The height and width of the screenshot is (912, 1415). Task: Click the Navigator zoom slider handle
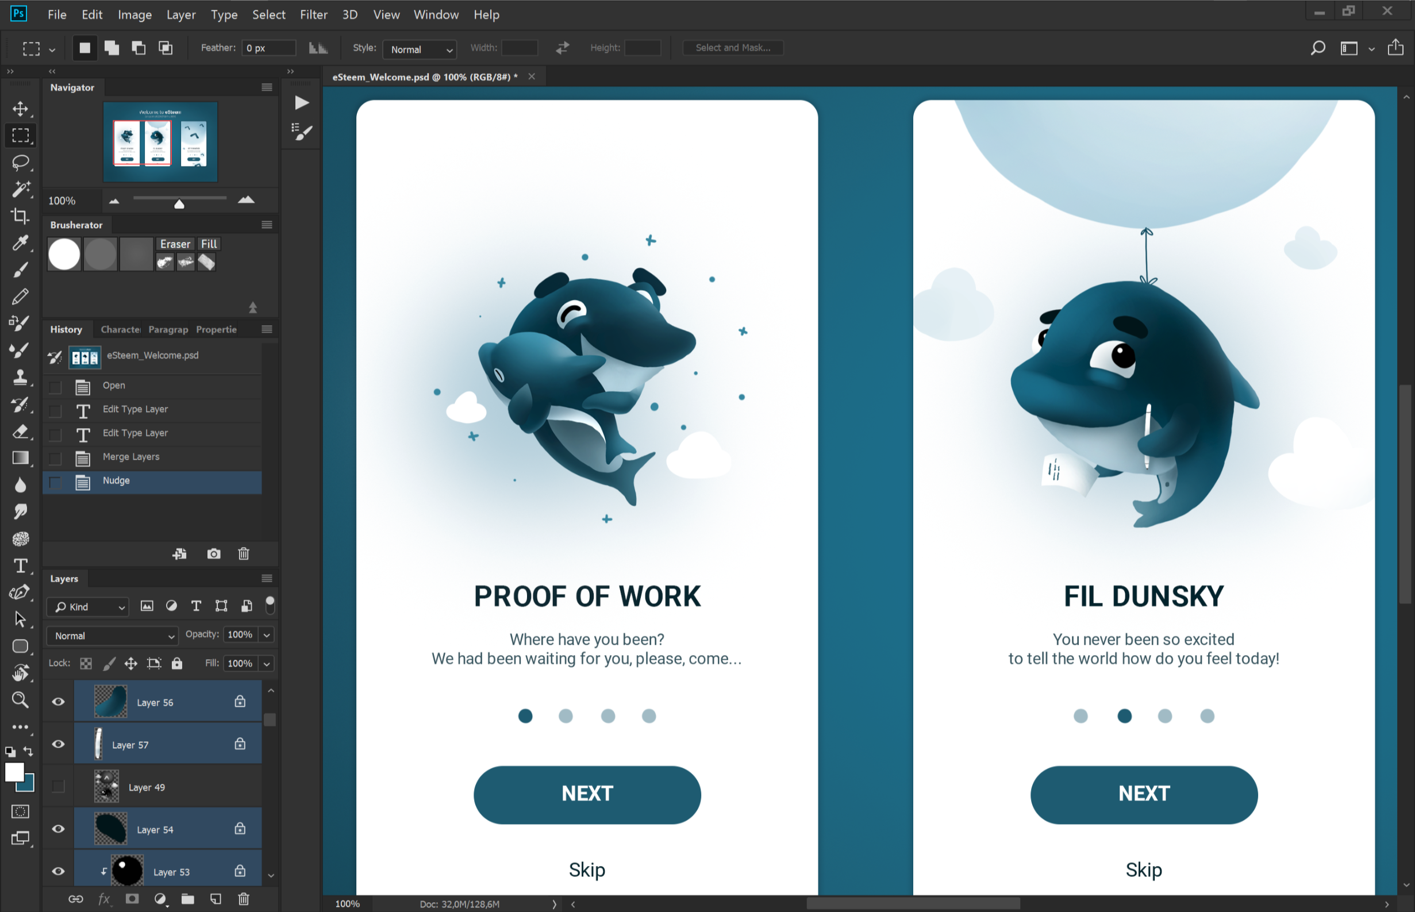click(179, 203)
